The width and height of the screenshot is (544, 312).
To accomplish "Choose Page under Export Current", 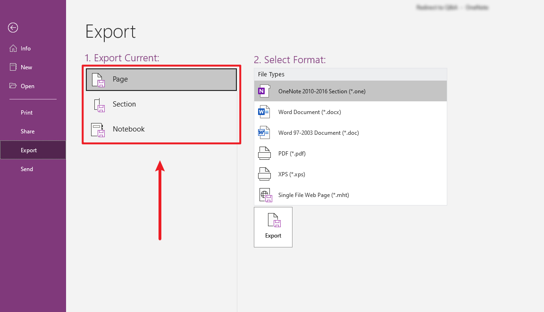I will (161, 79).
